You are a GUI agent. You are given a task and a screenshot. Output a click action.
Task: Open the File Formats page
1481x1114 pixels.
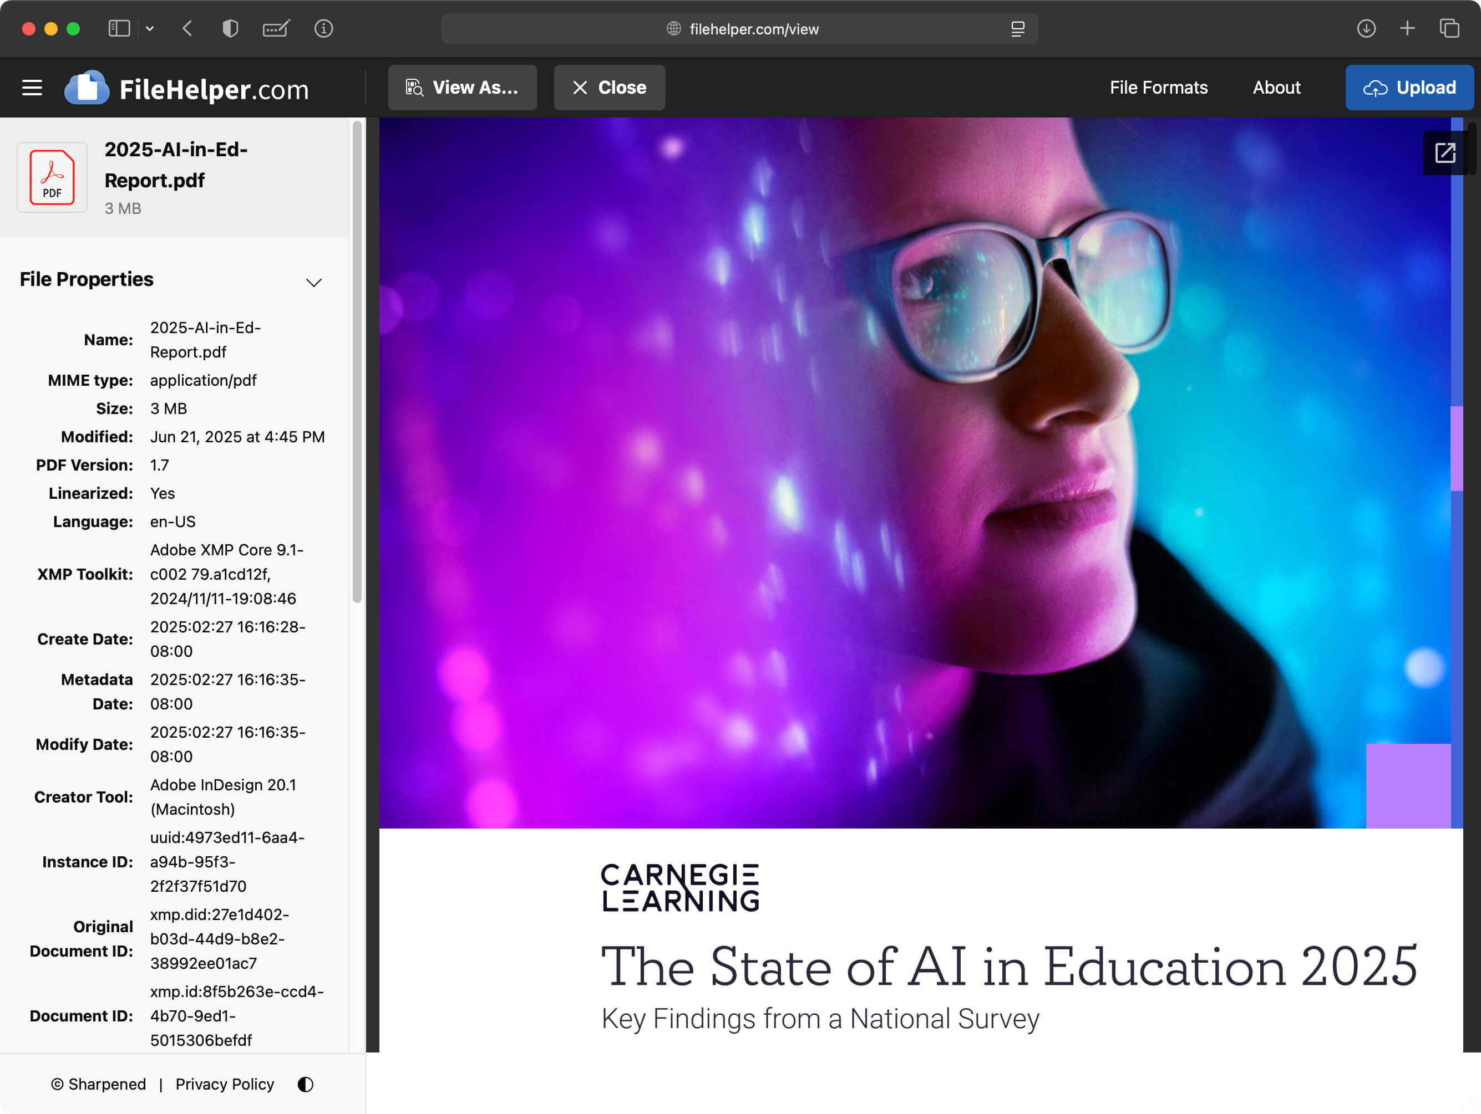tap(1158, 88)
